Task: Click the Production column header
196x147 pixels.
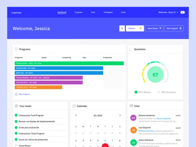Action: (x=108, y=58)
